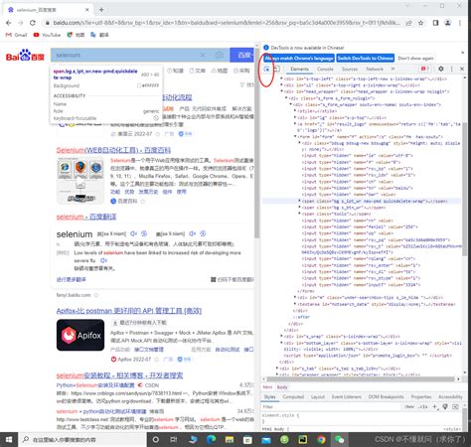
Task: Activate the DevTools element inspector icon
Action: point(266,70)
